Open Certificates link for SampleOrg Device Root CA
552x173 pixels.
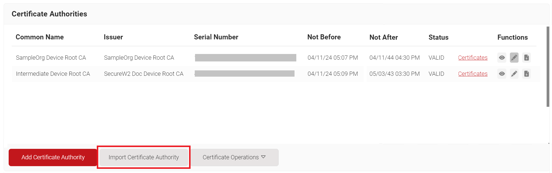(x=473, y=58)
